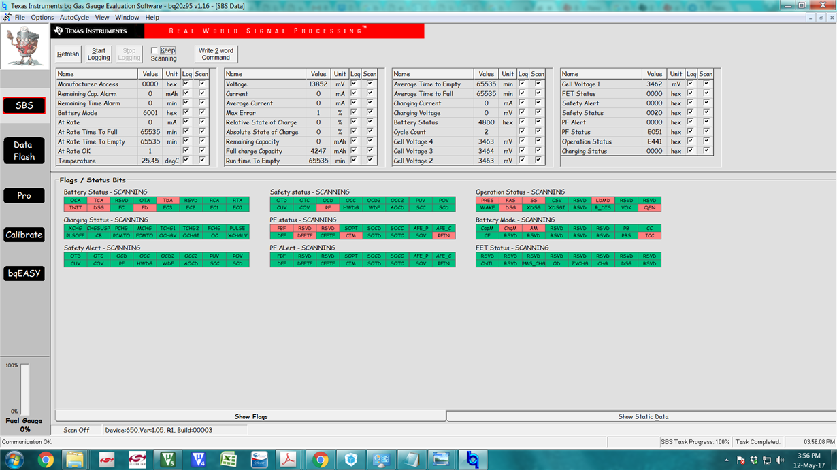Open the View menu
The height and width of the screenshot is (470, 837).
[x=102, y=17]
